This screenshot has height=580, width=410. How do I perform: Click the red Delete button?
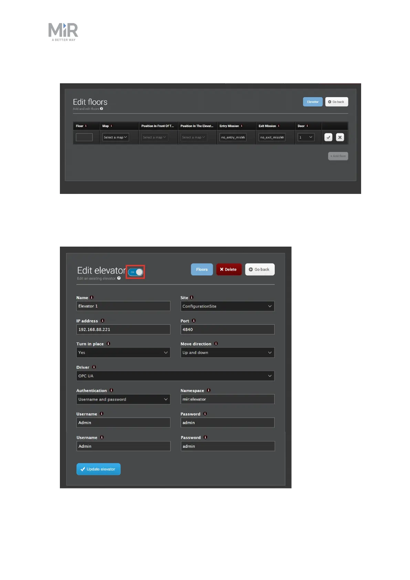point(229,269)
